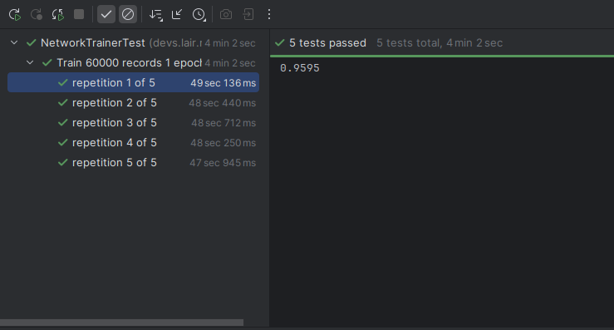Open the three-dot More options menu
Image resolution: width=614 pixels, height=330 pixels.
point(269,14)
